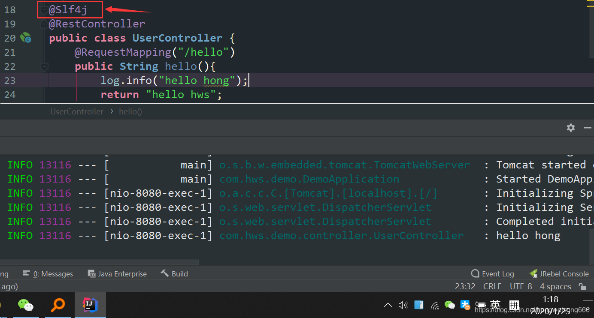The width and height of the screenshot is (594, 318).
Task: Change the UTF-8 file encoding
Action: tap(521, 286)
